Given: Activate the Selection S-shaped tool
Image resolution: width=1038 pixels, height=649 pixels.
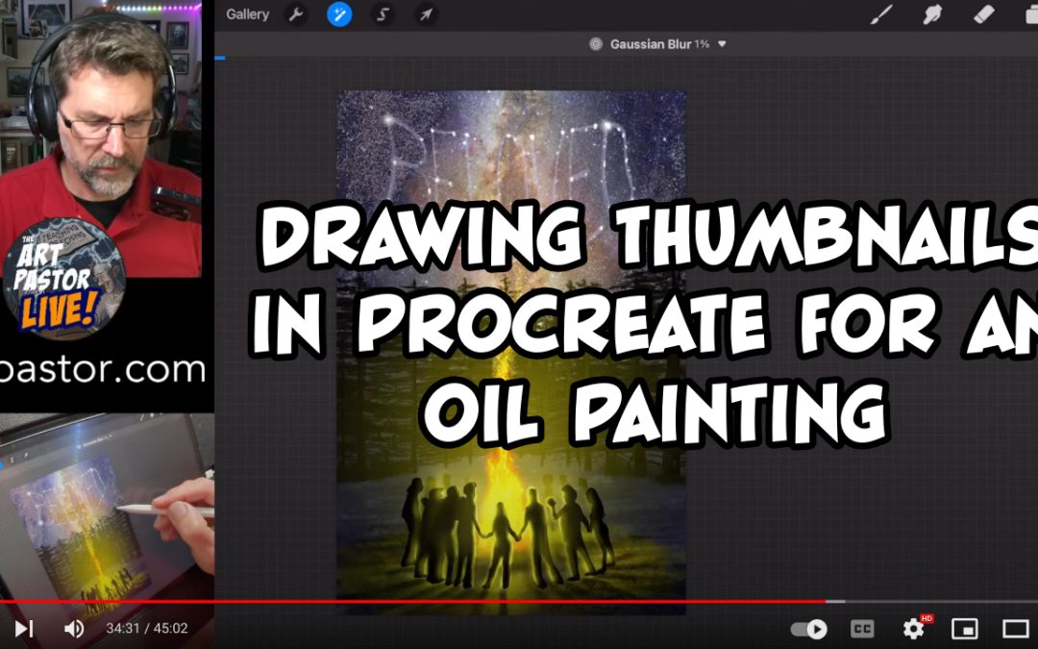Looking at the screenshot, I should click(383, 14).
